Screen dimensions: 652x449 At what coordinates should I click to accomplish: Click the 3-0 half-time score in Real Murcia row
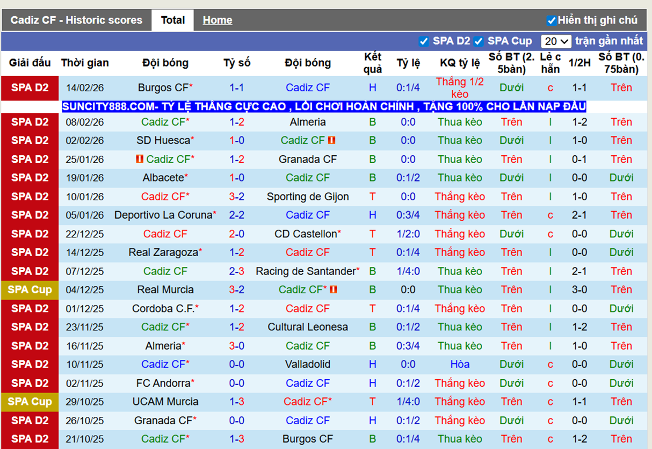pos(579,289)
